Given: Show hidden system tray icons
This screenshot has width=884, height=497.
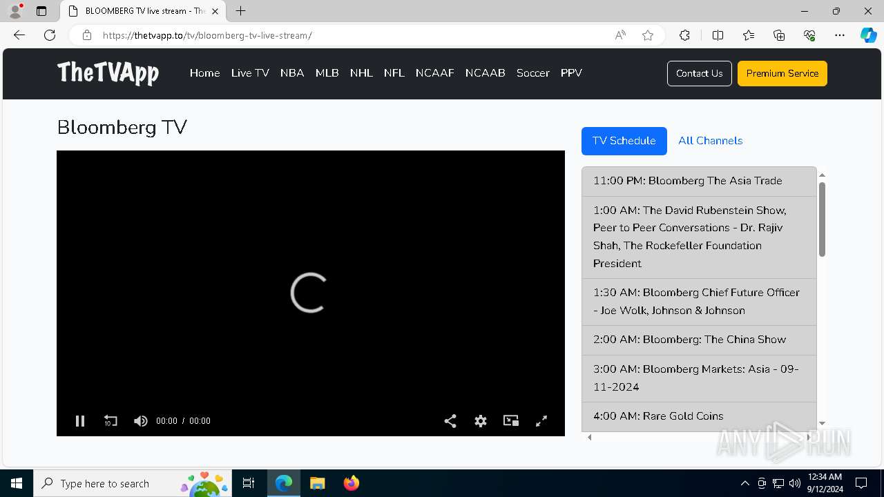Looking at the screenshot, I should pos(744,483).
